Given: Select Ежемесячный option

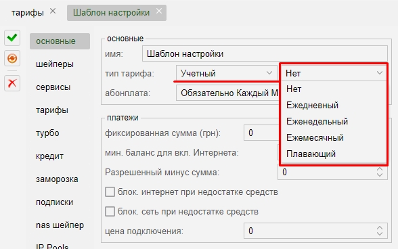Looking at the screenshot, I should (x=334, y=137).
